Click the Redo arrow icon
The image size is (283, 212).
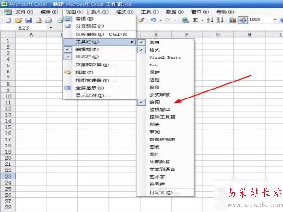(x=168, y=20)
